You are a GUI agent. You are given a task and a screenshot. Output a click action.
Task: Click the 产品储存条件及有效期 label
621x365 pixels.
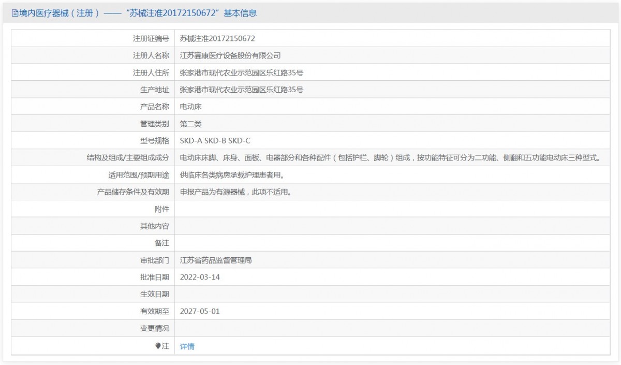133,192
